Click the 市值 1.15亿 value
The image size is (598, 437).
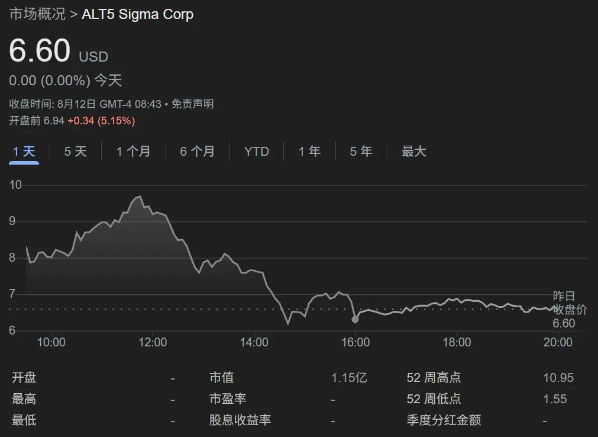tap(349, 378)
